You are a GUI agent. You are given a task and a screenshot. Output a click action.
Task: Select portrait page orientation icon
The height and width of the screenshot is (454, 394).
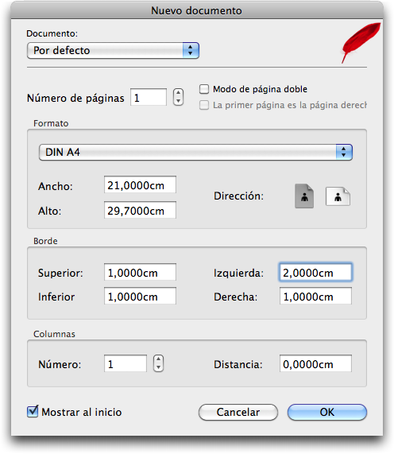[x=304, y=196]
